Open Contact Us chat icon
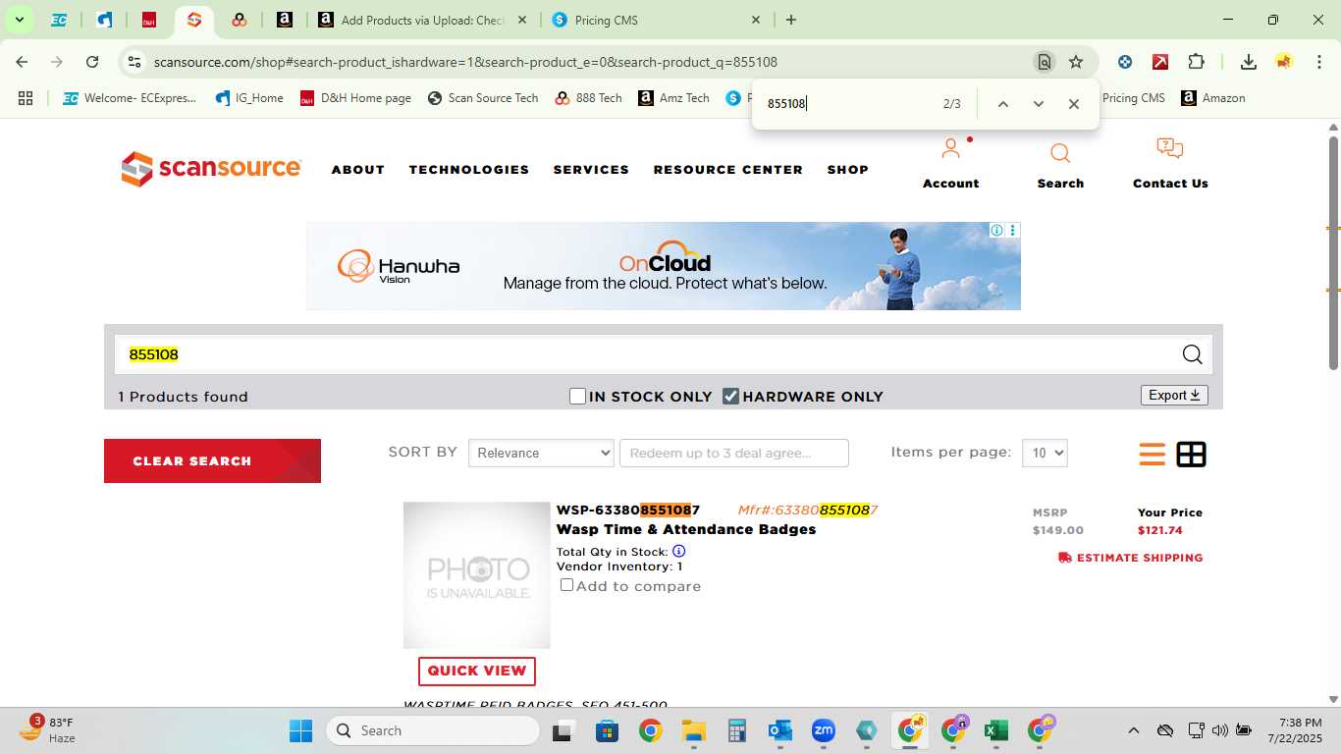The image size is (1341, 754). click(x=1170, y=149)
